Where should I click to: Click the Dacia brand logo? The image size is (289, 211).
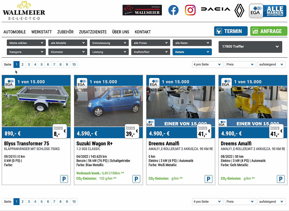(x=216, y=9)
